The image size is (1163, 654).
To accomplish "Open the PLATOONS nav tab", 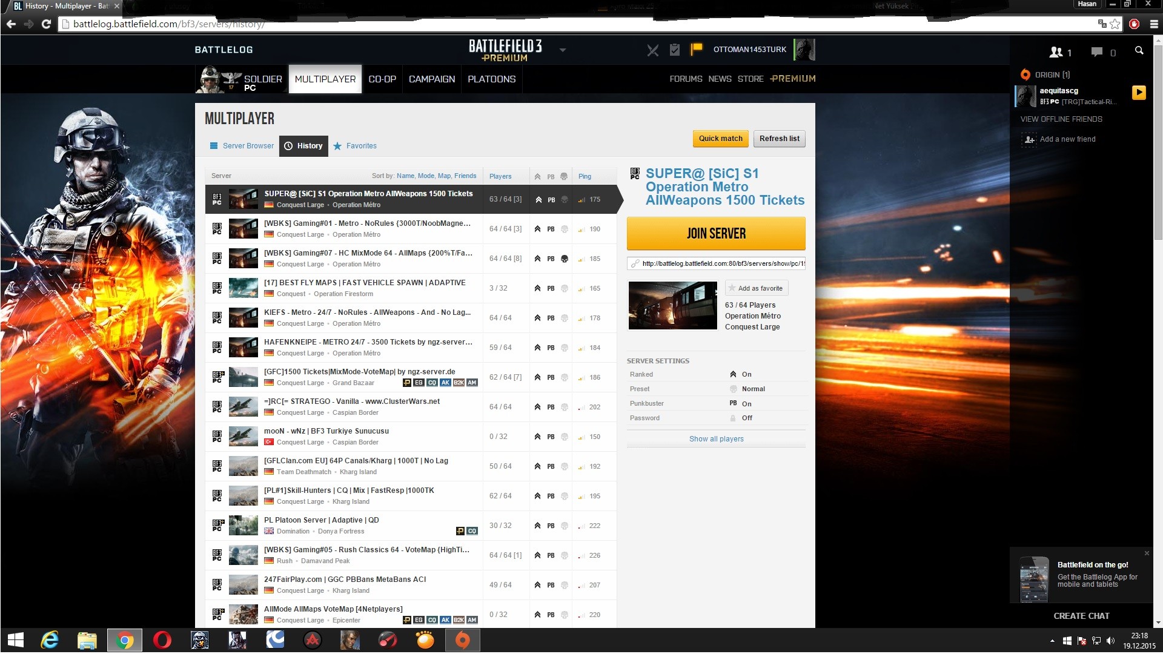I will coord(492,79).
